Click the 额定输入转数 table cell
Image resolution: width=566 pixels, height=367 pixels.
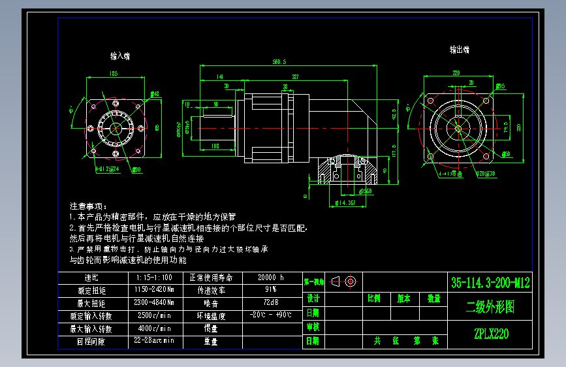click(x=93, y=317)
